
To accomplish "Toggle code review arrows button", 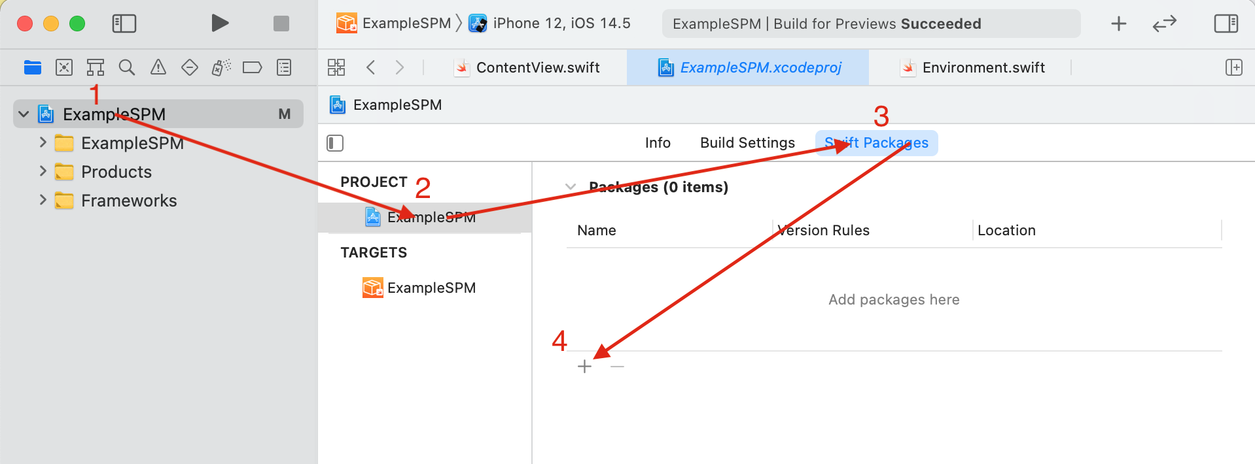I will (x=1165, y=24).
